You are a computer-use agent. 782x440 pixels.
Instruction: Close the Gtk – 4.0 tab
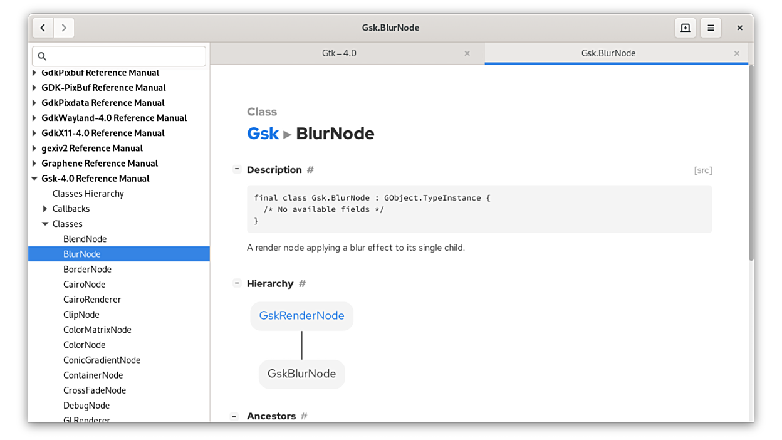click(x=467, y=54)
